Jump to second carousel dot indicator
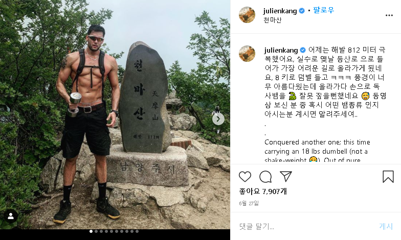401x240 pixels. [96, 231]
